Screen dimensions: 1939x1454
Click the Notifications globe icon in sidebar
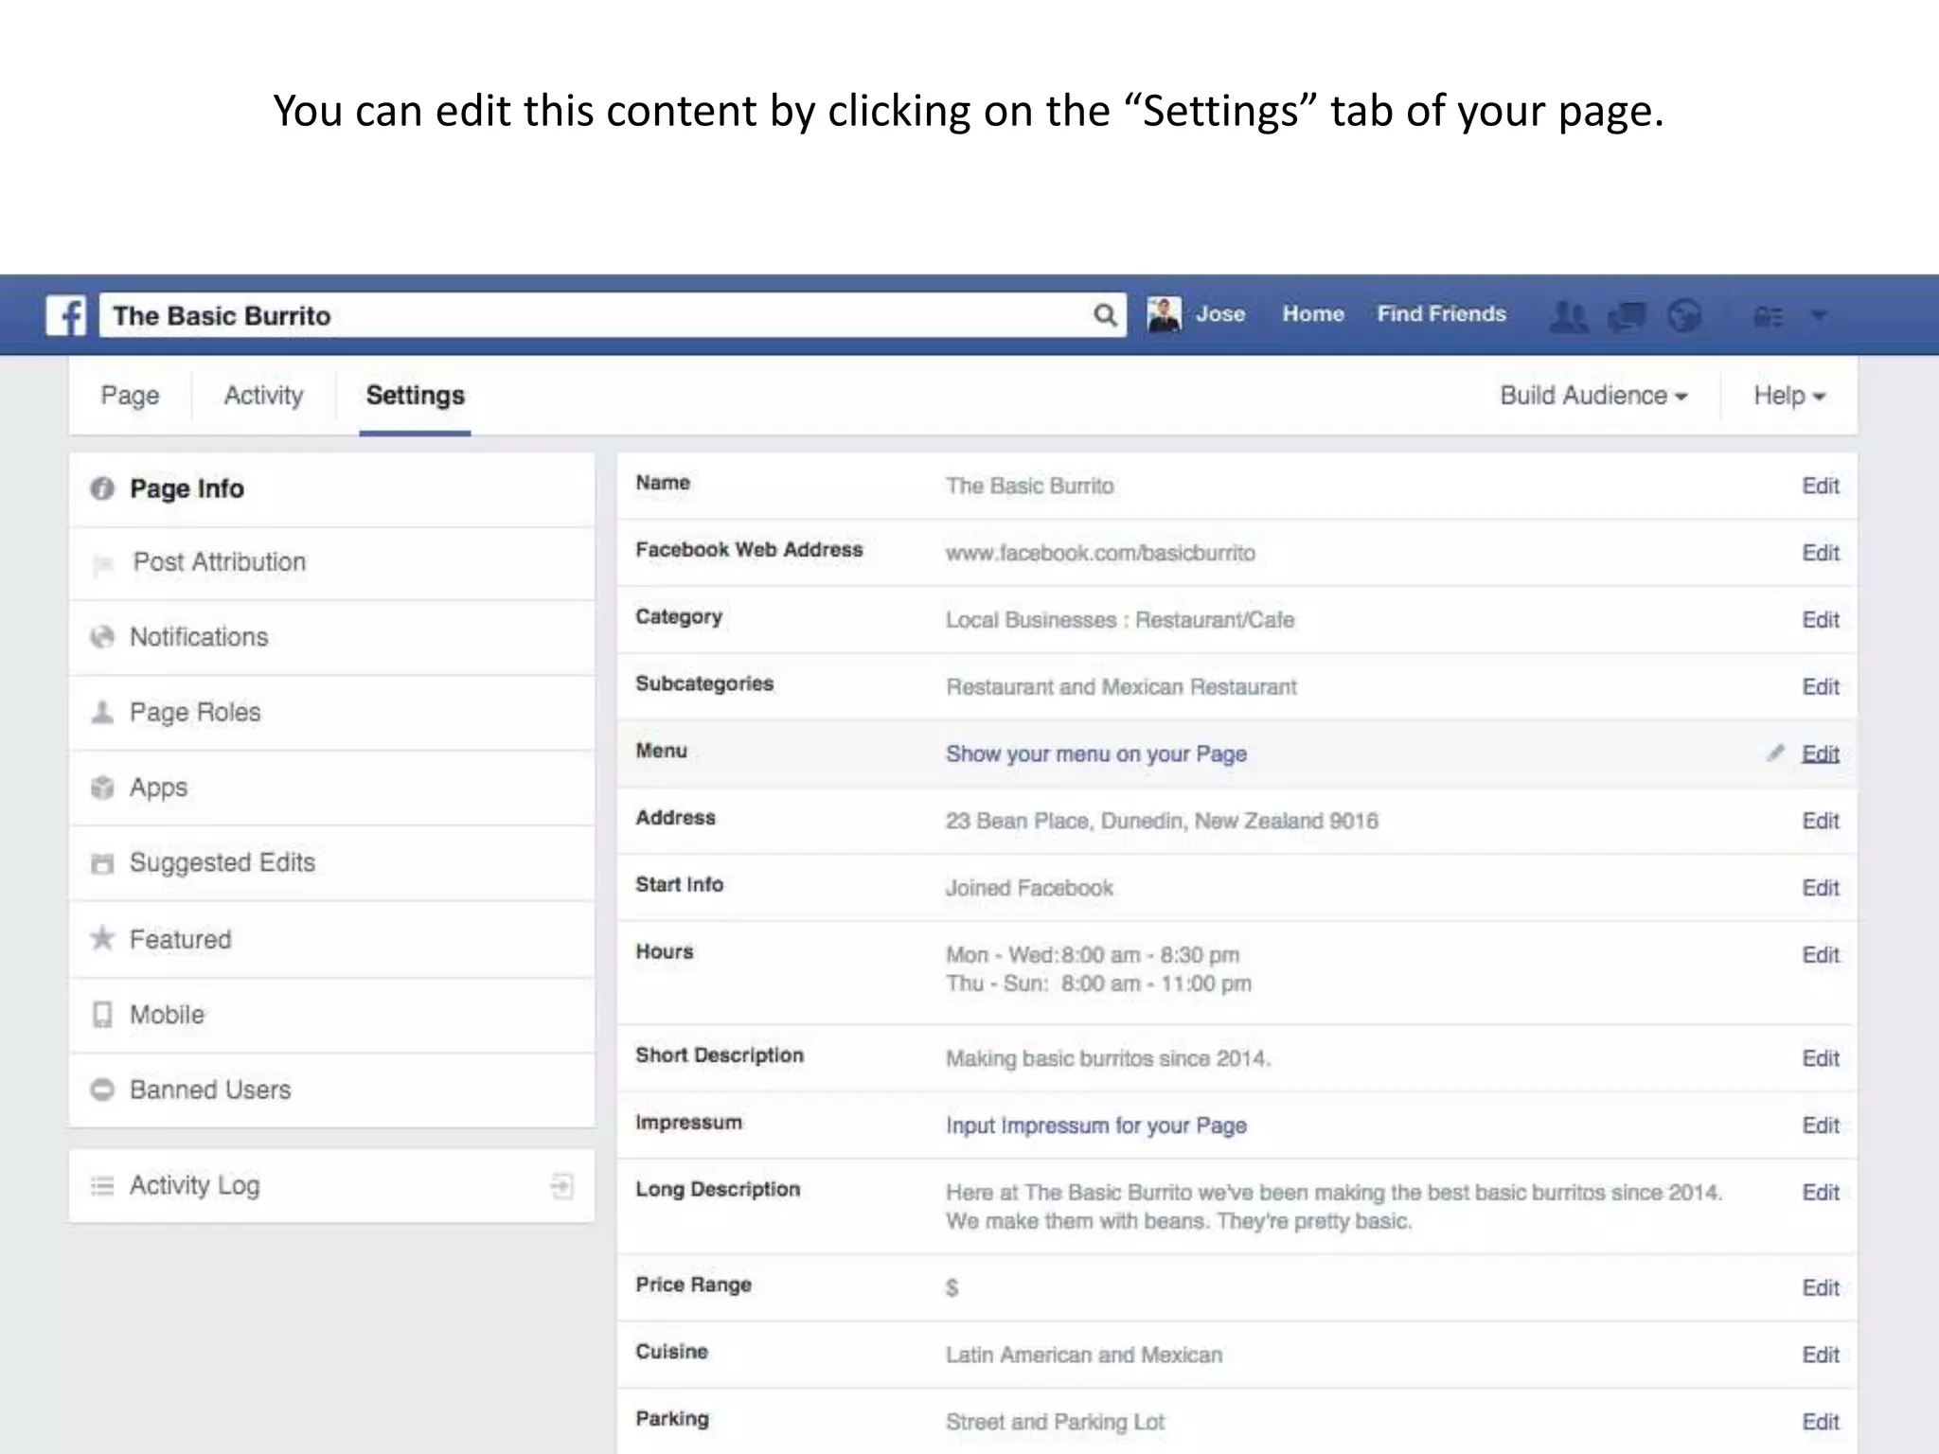(102, 637)
